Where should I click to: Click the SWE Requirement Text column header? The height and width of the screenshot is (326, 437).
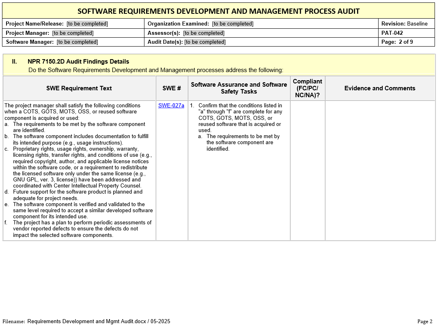(79, 88)
